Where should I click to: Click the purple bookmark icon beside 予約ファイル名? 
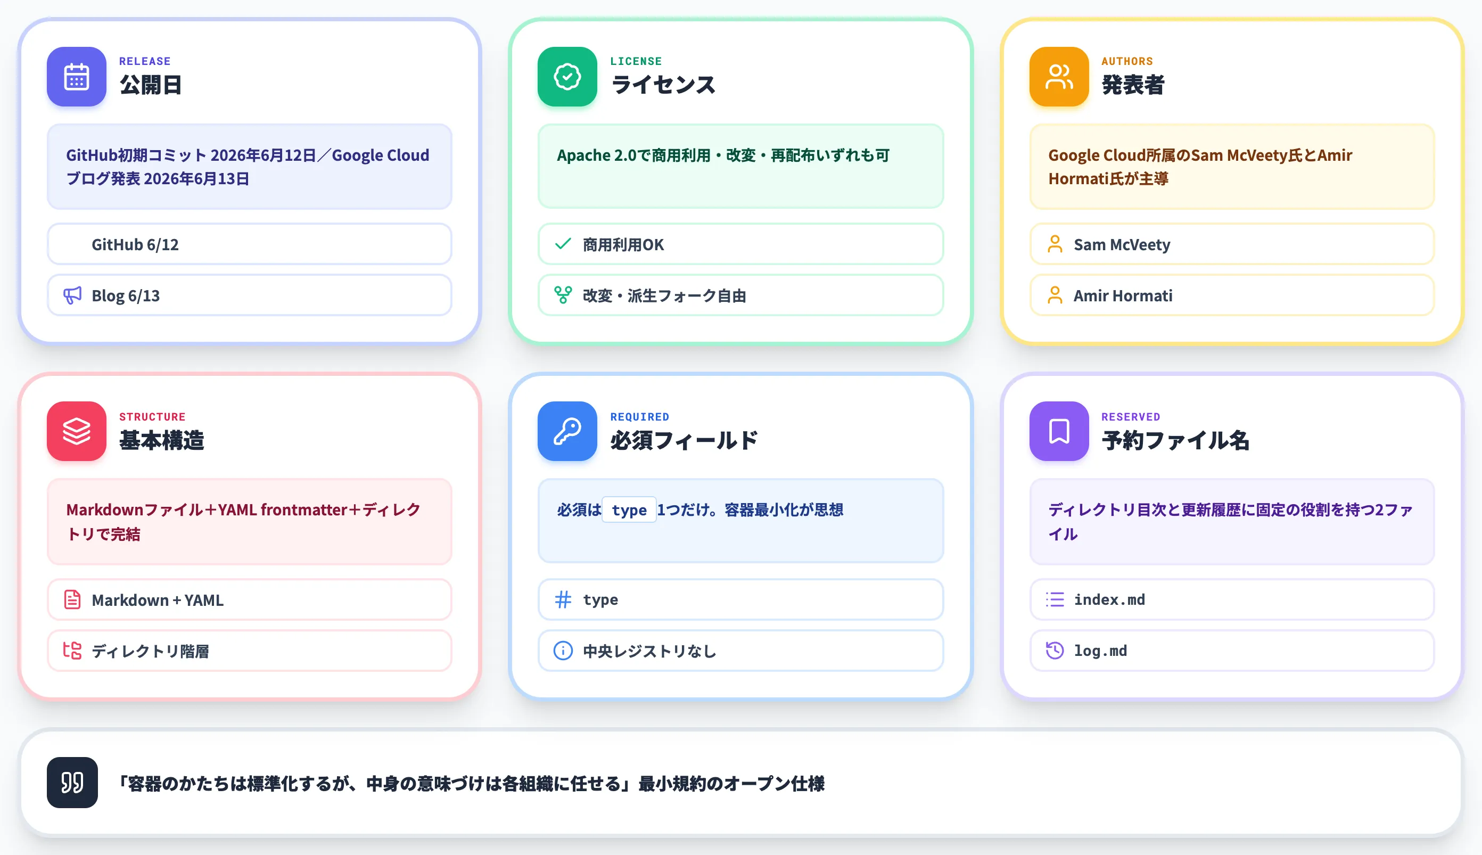1059,431
